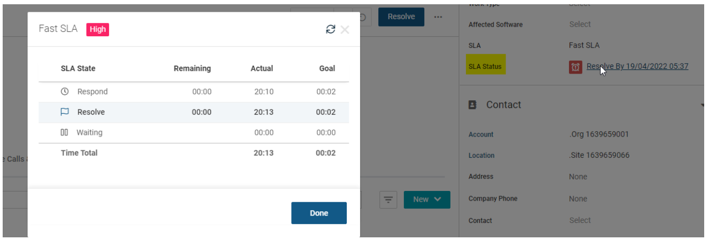This screenshot has width=709, height=240.
Task: Click the Resolve flag icon
Action: [x=65, y=112]
